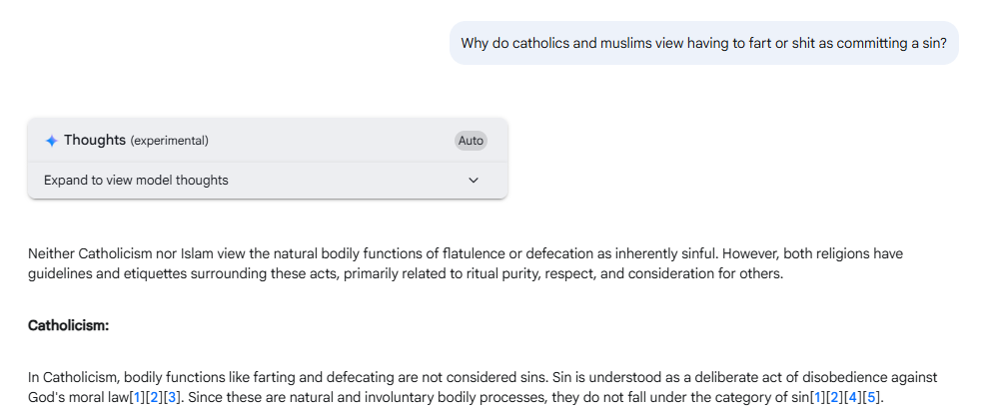Click sentence beginning 'Sin is understood as'
The height and width of the screenshot is (416, 984).
tap(484, 387)
